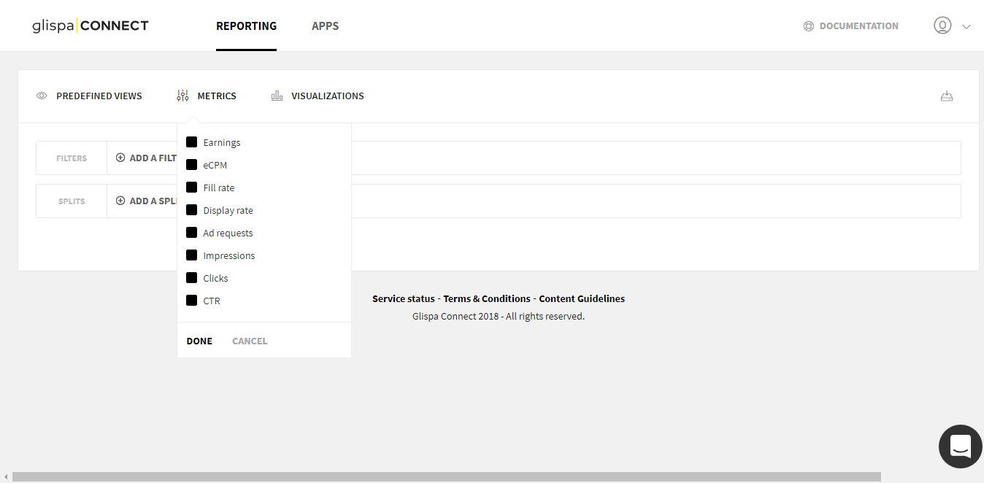Click the Glispa Connect logo

click(x=91, y=26)
